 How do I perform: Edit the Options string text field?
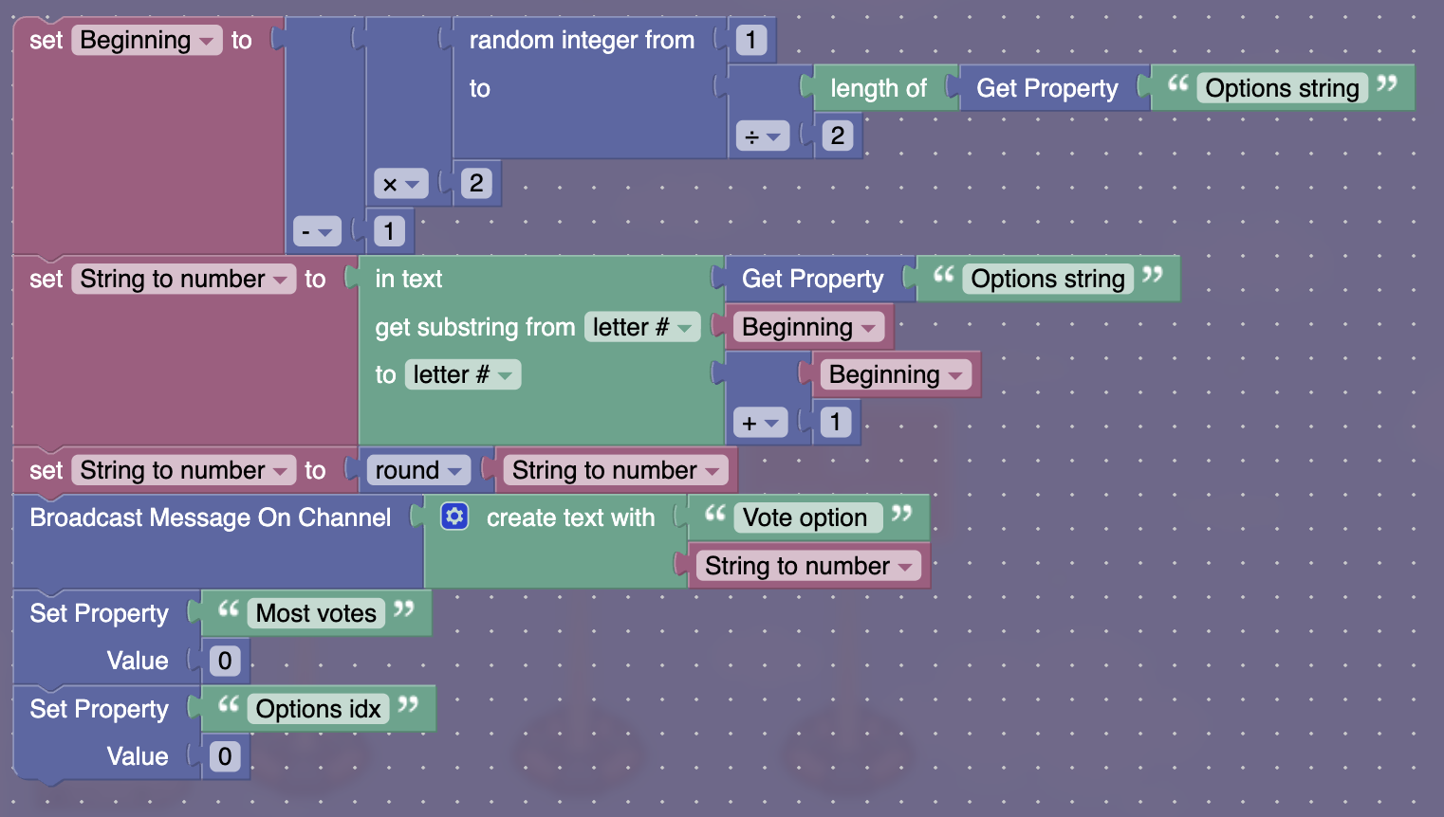coord(1281,87)
